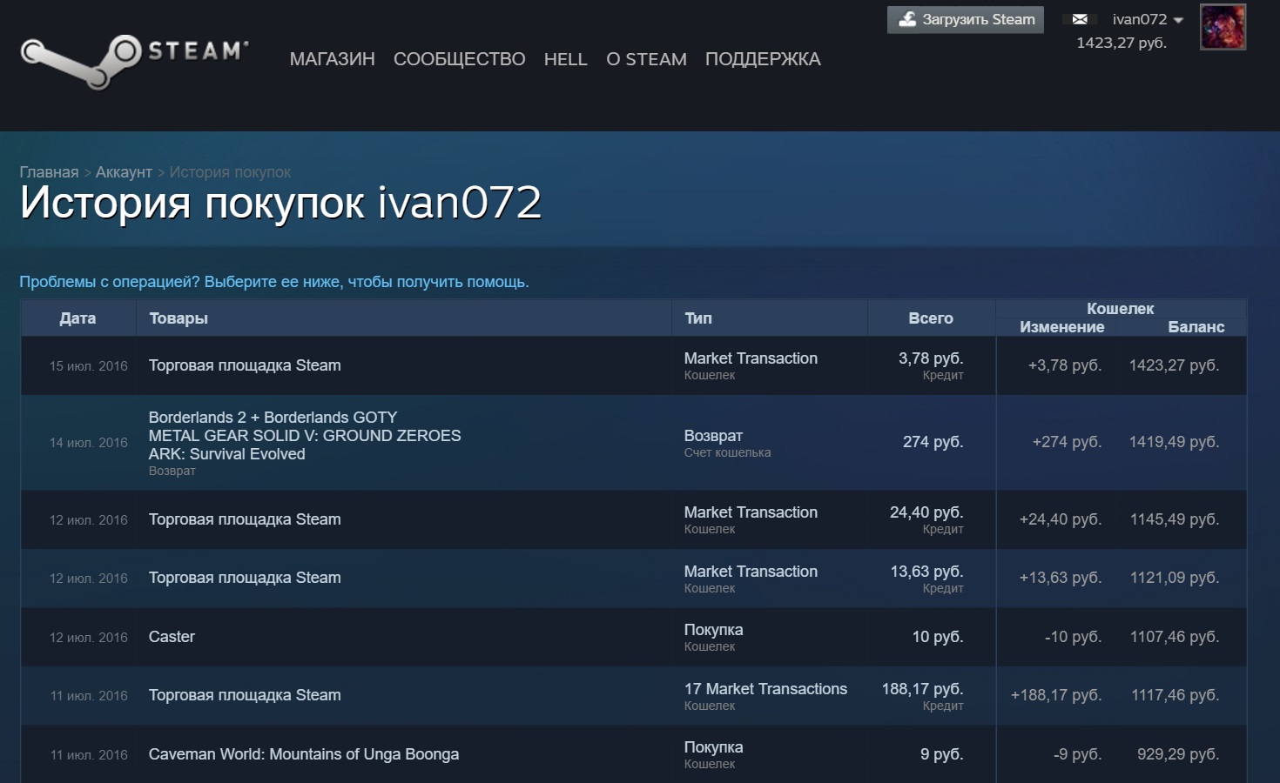Click the 3,78 руб. total amount
The image size is (1280, 783).
point(931,358)
